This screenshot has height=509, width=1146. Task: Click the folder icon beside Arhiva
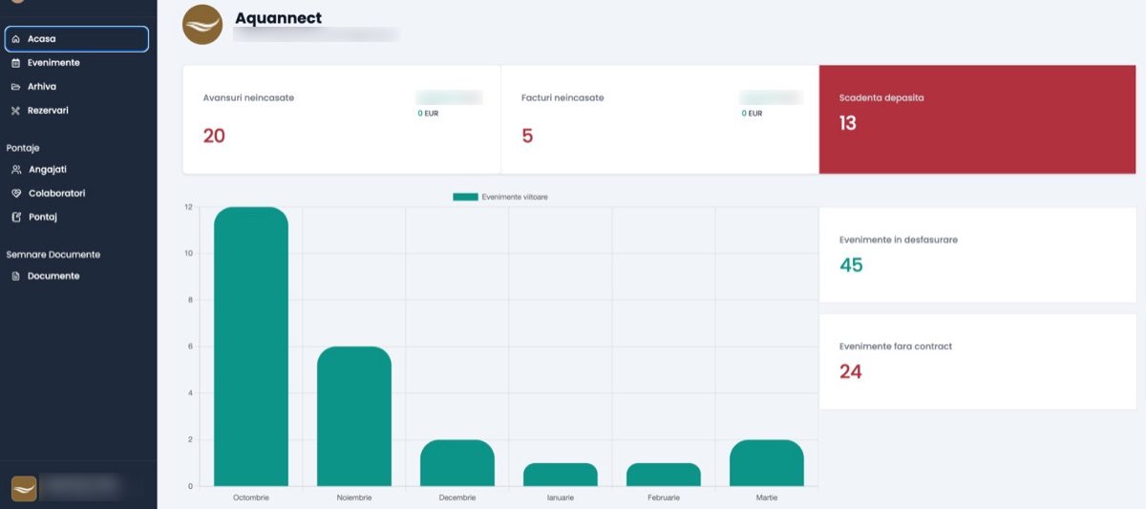coord(16,87)
